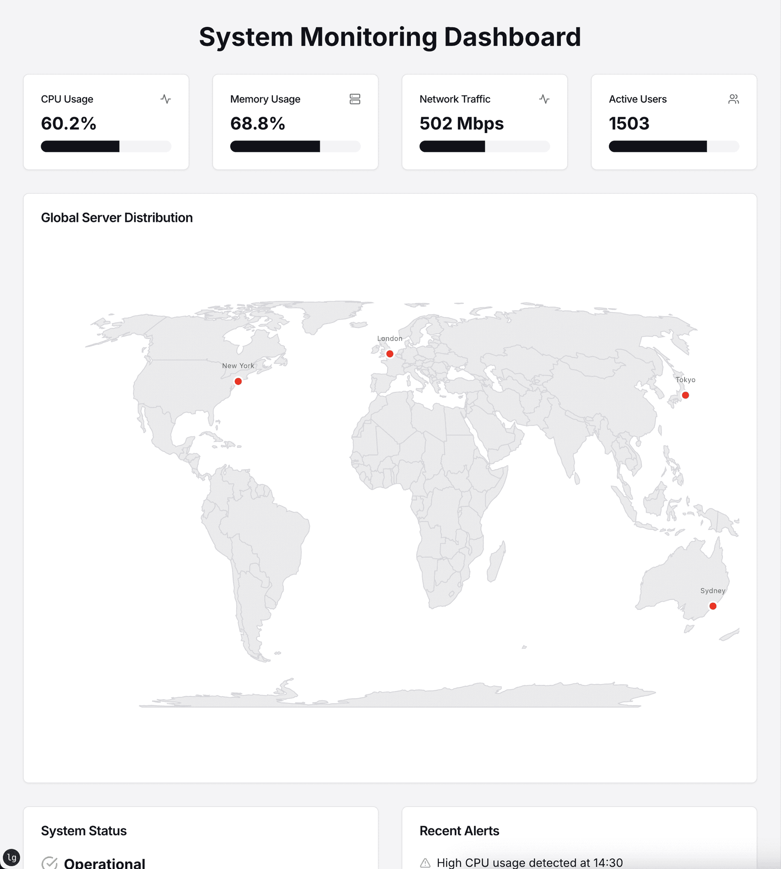Click the Memory Usage server icon
The width and height of the screenshot is (781, 869).
tap(355, 99)
